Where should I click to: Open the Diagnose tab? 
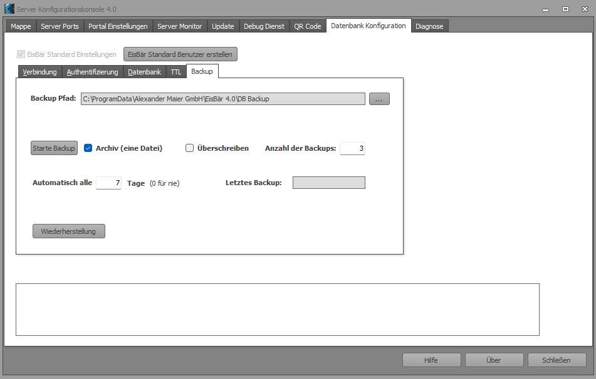pyautogui.click(x=429, y=26)
